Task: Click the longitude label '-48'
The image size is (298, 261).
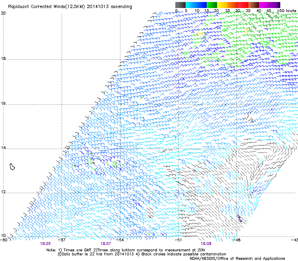Action: coord(237,240)
